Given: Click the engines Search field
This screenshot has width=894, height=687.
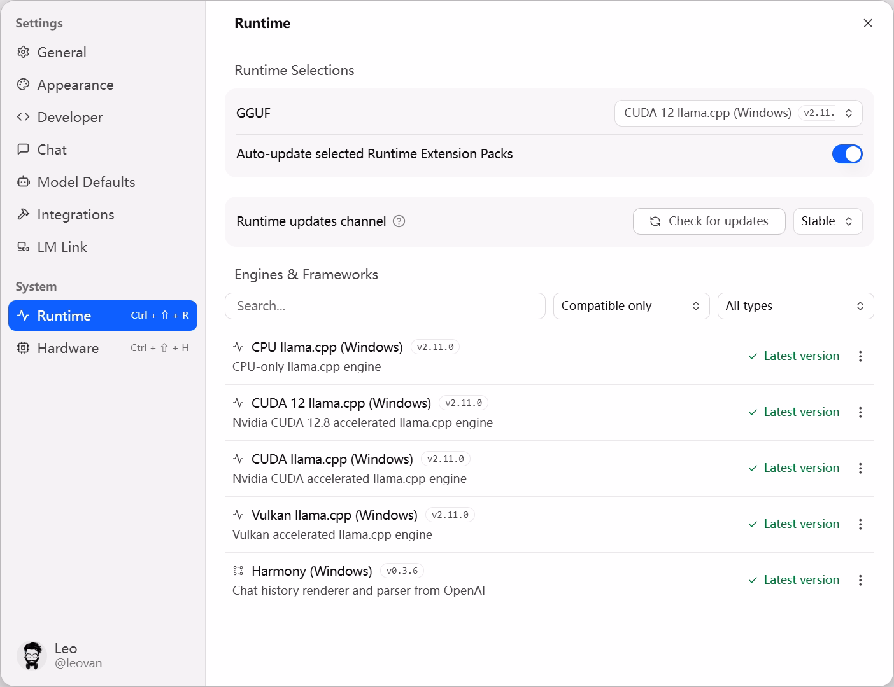Looking at the screenshot, I should [x=385, y=306].
